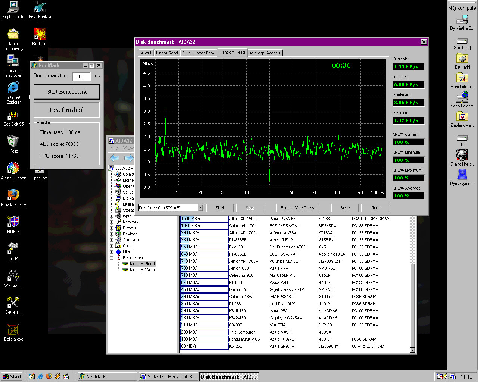Viewport: 478px width, 382px height.
Task: Switch to the Quick Linear Read tab
Action: pos(199,53)
